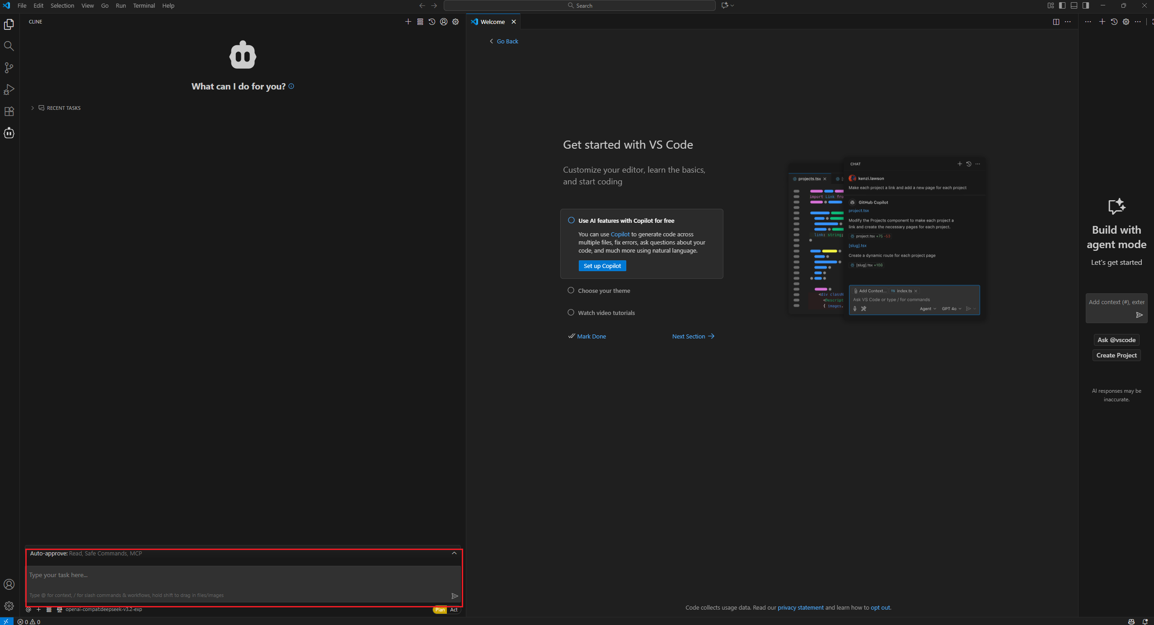Click the Cline robot icon in activity bar
Image resolution: width=1154 pixels, height=625 pixels.
(x=9, y=133)
